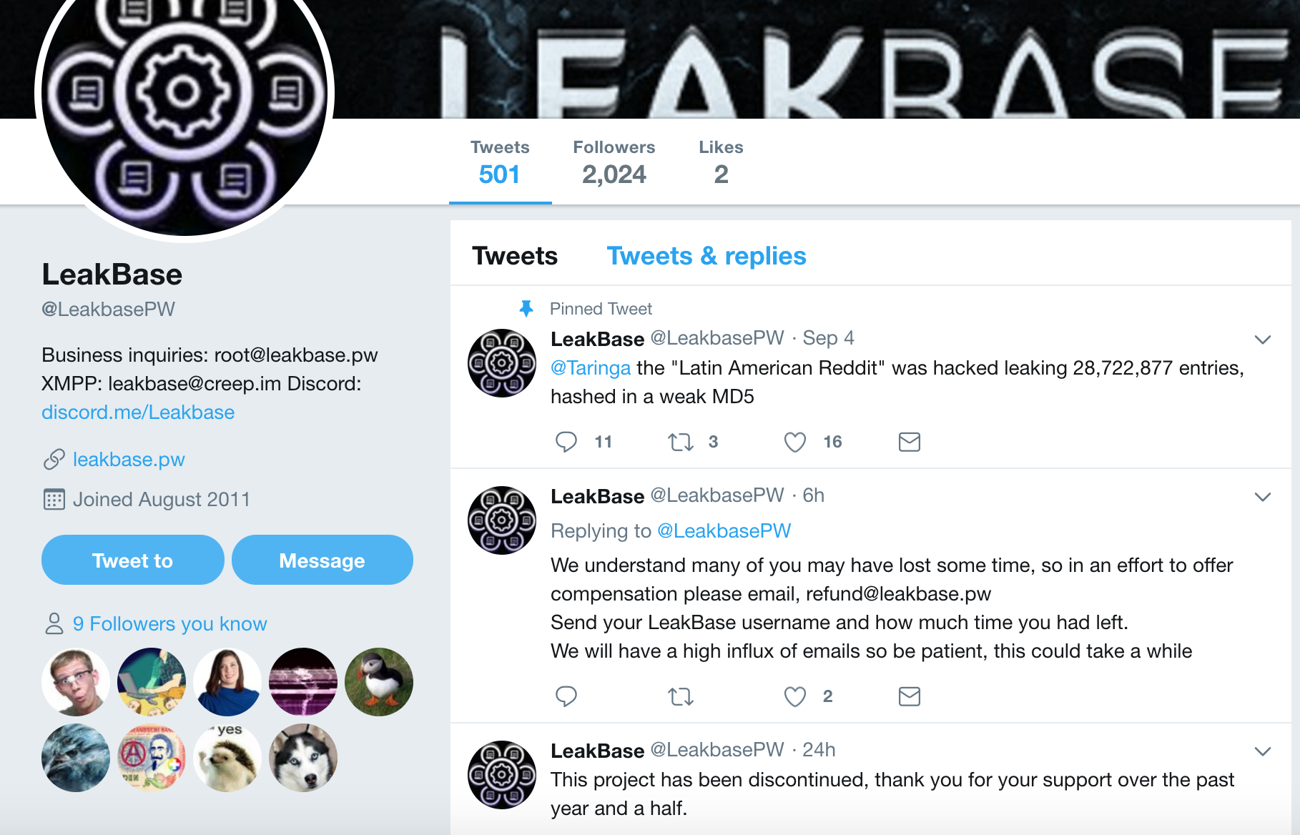Reply to the pinned Taringa tweet
Viewport: 1300px width, 835px height.
point(566,442)
